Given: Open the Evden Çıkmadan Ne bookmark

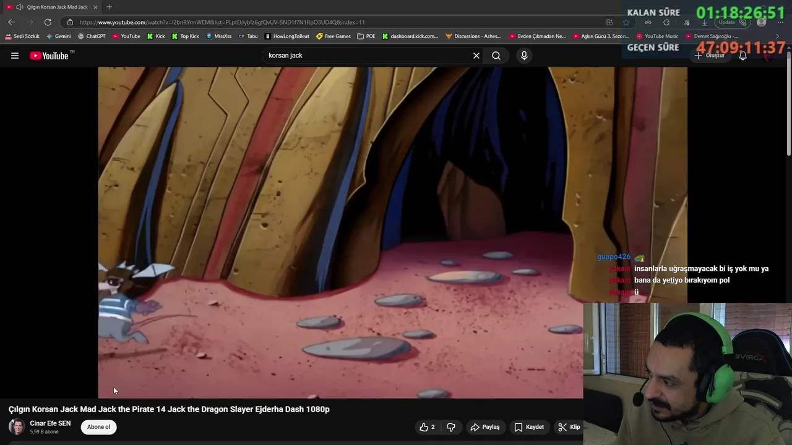Looking at the screenshot, I should click(538, 36).
